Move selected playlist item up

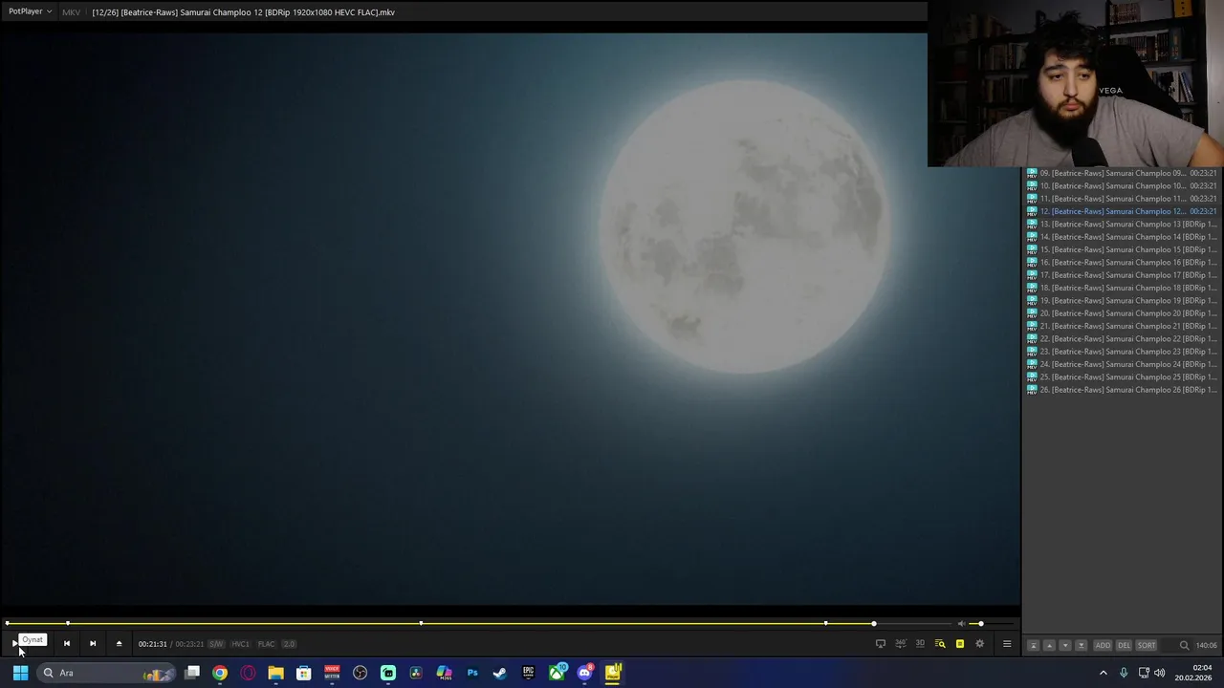click(x=1049, y=645)
